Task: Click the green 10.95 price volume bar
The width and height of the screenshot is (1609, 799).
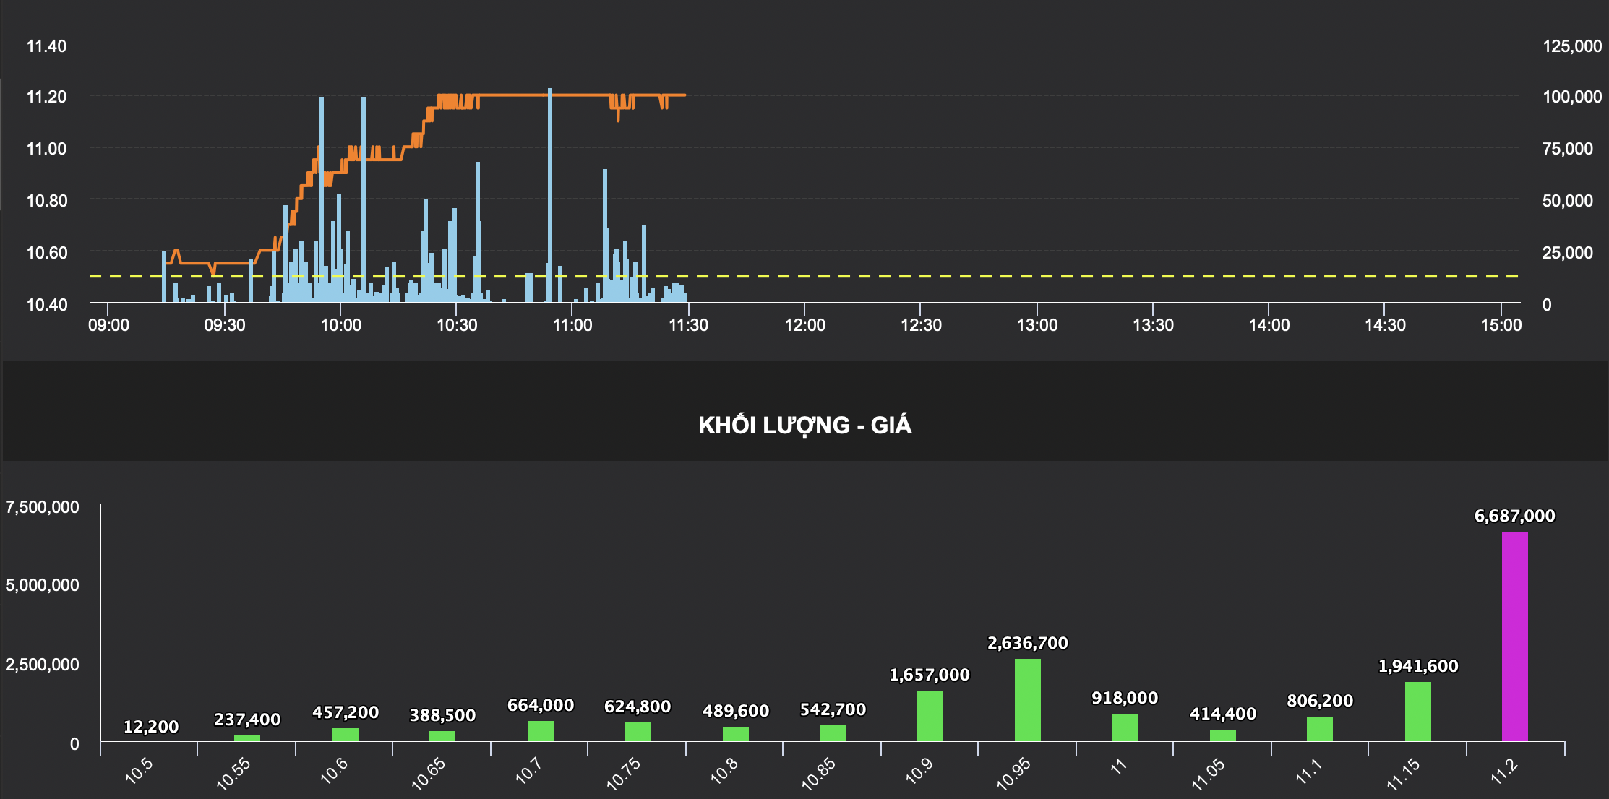Action: click(x=1027, y=699)
